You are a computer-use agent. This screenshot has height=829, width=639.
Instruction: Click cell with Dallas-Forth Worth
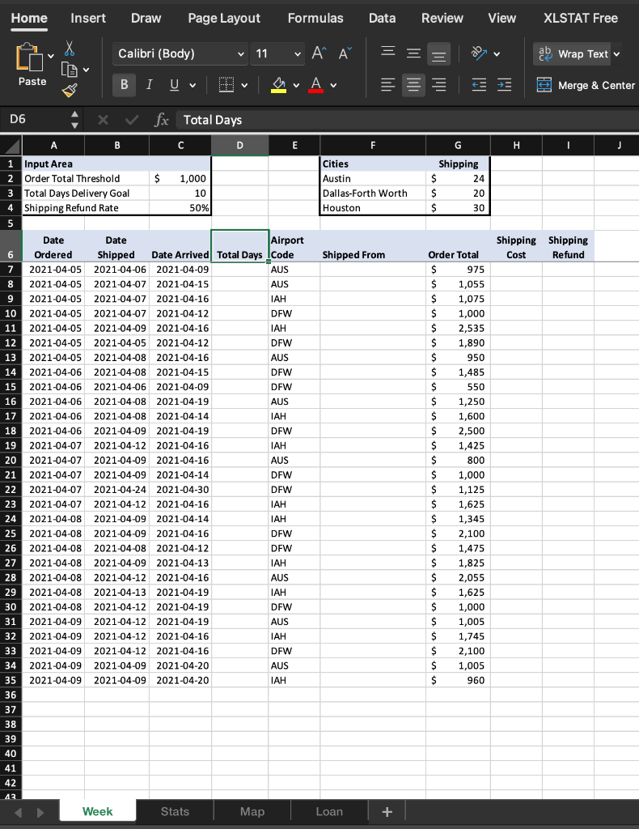click(373, 193)
